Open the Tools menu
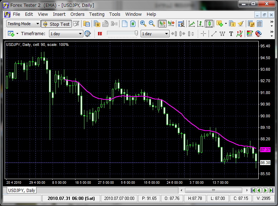278x206 pixels. click(115, 14)
